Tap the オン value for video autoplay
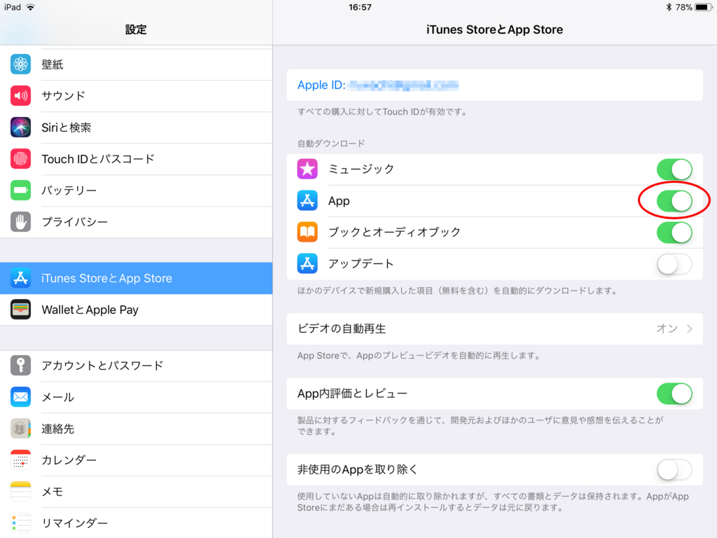 (x=667, y=329)
